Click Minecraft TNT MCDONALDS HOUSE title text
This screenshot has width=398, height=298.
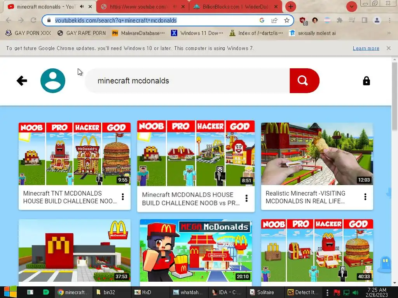point(70,197)
